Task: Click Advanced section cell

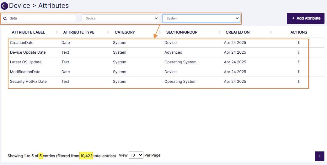Action: [x=173, y=52]
